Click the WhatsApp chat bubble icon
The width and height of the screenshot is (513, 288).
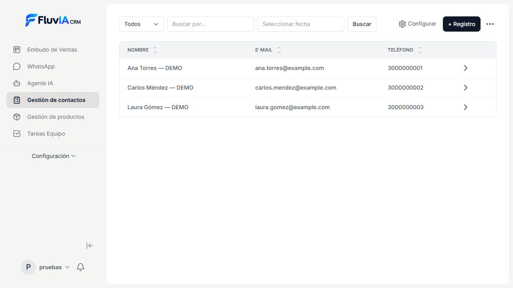click(17, 66)
